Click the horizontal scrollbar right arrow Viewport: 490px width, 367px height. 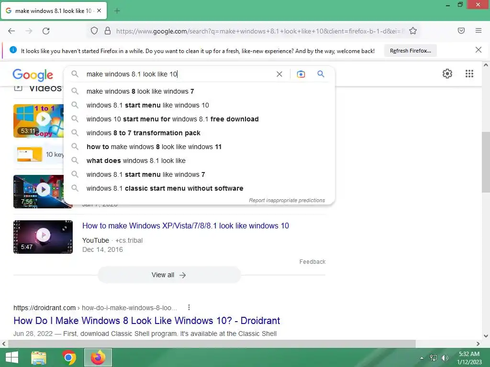[x=478, y=344]
